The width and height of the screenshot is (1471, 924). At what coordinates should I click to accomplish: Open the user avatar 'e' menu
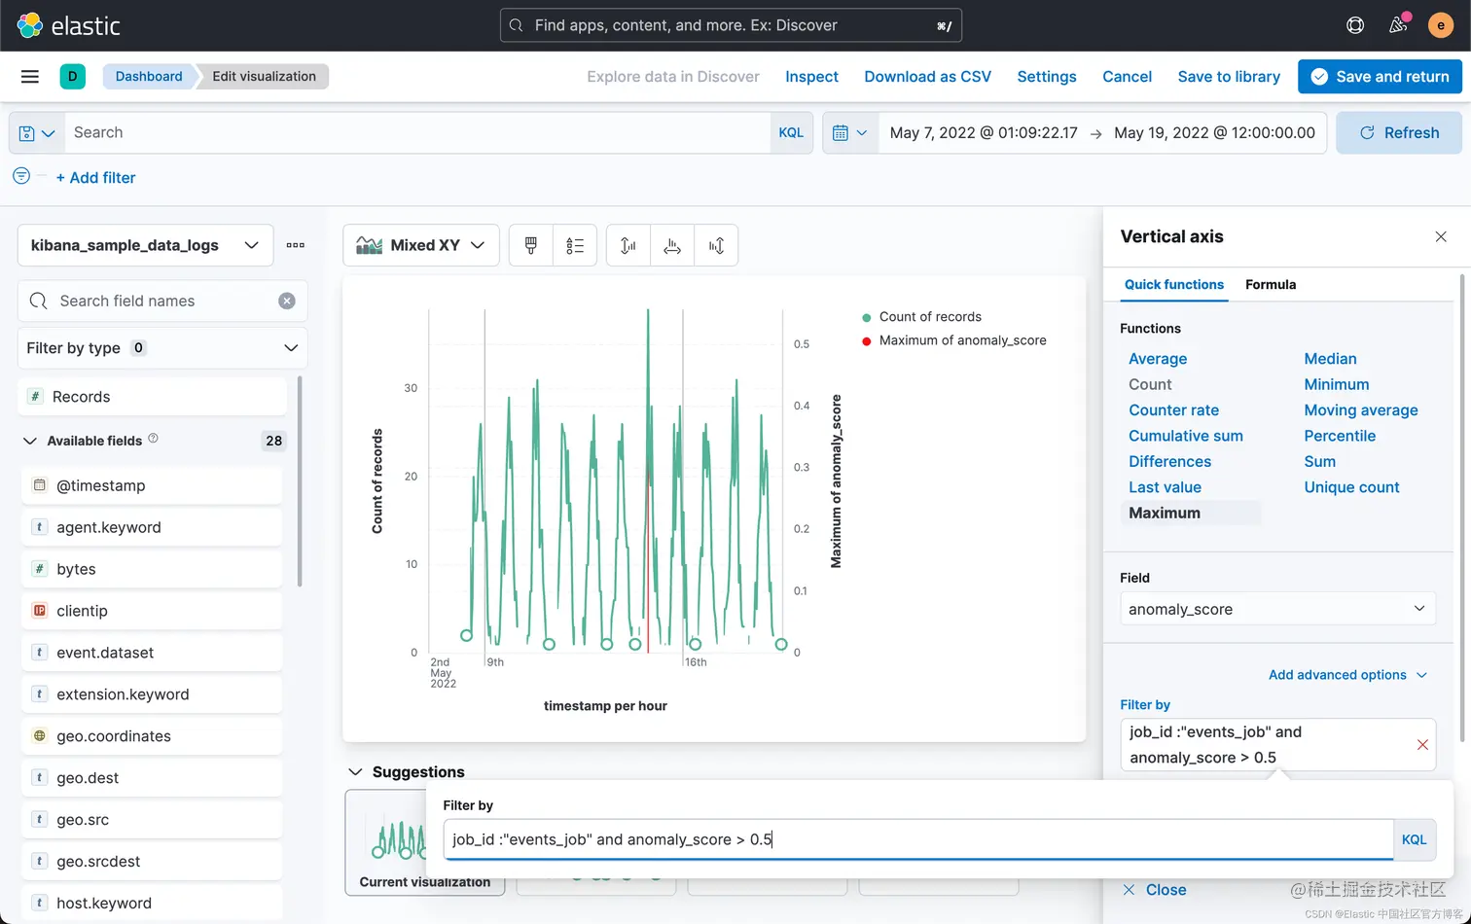[1441, 25]
